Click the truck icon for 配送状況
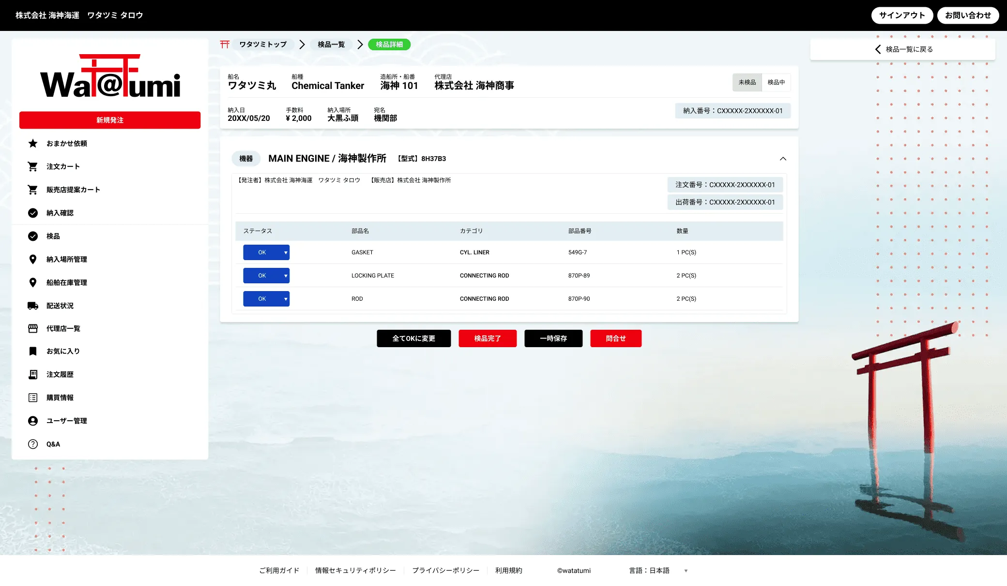Screen dimensions: 1007x586 point(33,306)
